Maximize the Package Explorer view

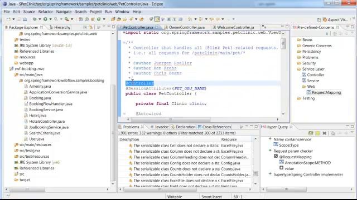[114, 27]
